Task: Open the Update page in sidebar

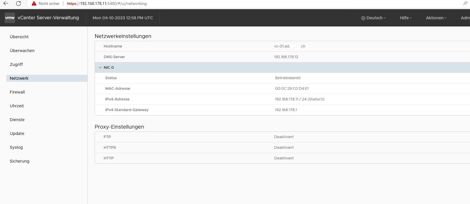Action: click(x=17, y=134)
